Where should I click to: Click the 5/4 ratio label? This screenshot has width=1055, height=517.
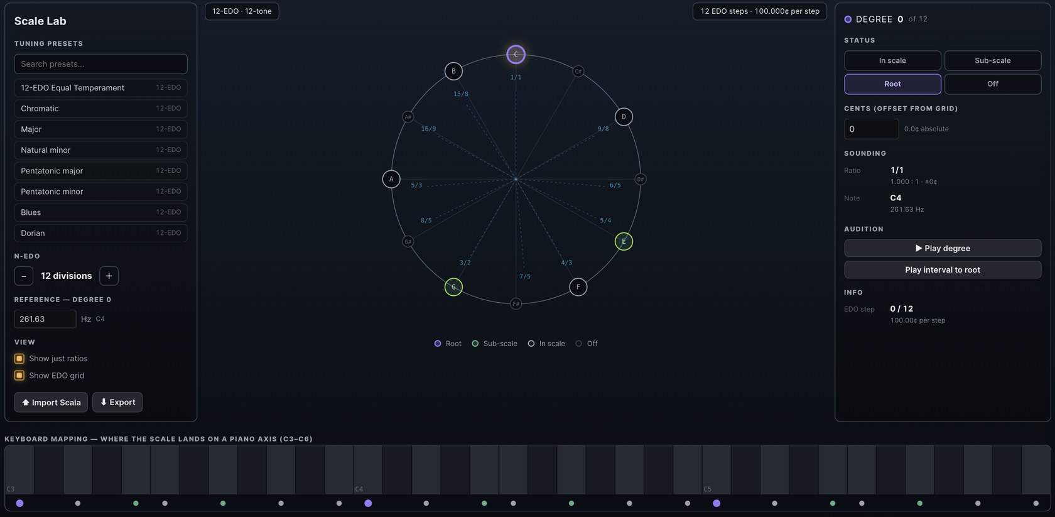605,220
